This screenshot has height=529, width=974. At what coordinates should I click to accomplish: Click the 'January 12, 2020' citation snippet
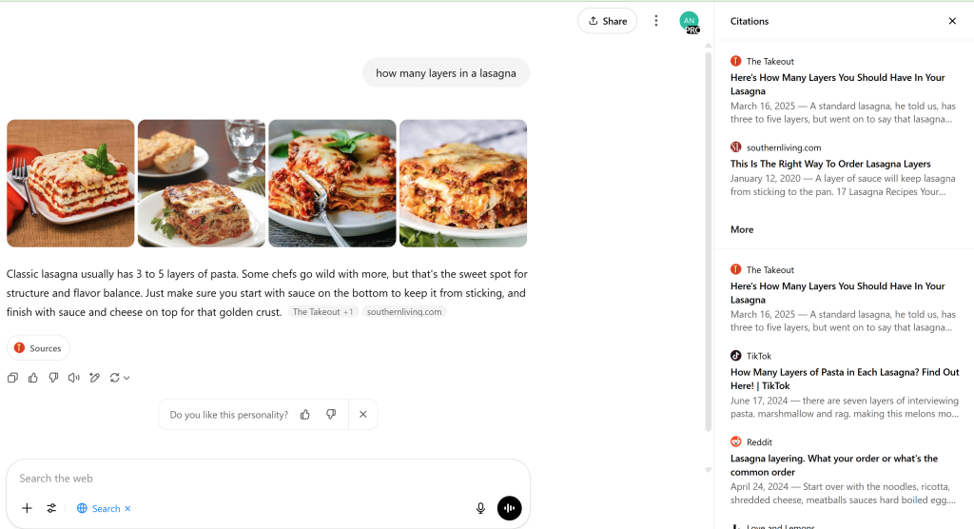tap(843, 186)
